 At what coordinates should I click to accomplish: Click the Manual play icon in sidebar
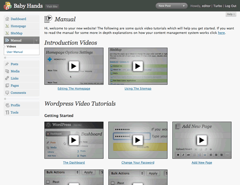pyautogui.click(x=7, y=40)
